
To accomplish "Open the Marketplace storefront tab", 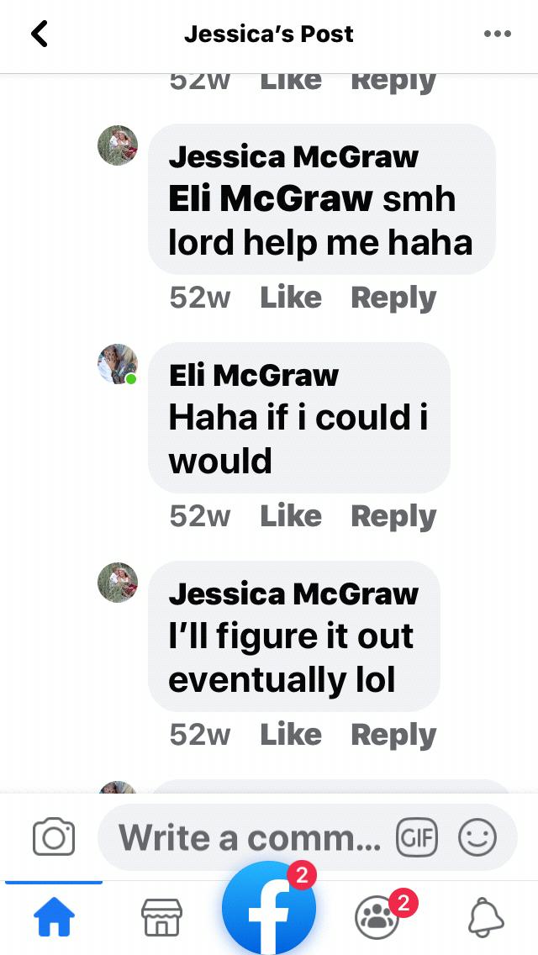I will [x=161, y=917].
